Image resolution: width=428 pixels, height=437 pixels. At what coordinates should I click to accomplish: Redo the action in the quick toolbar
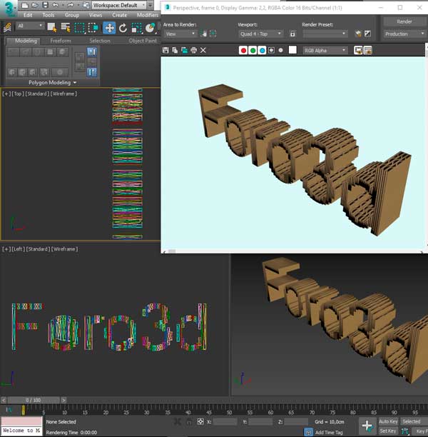coord(71,5)
